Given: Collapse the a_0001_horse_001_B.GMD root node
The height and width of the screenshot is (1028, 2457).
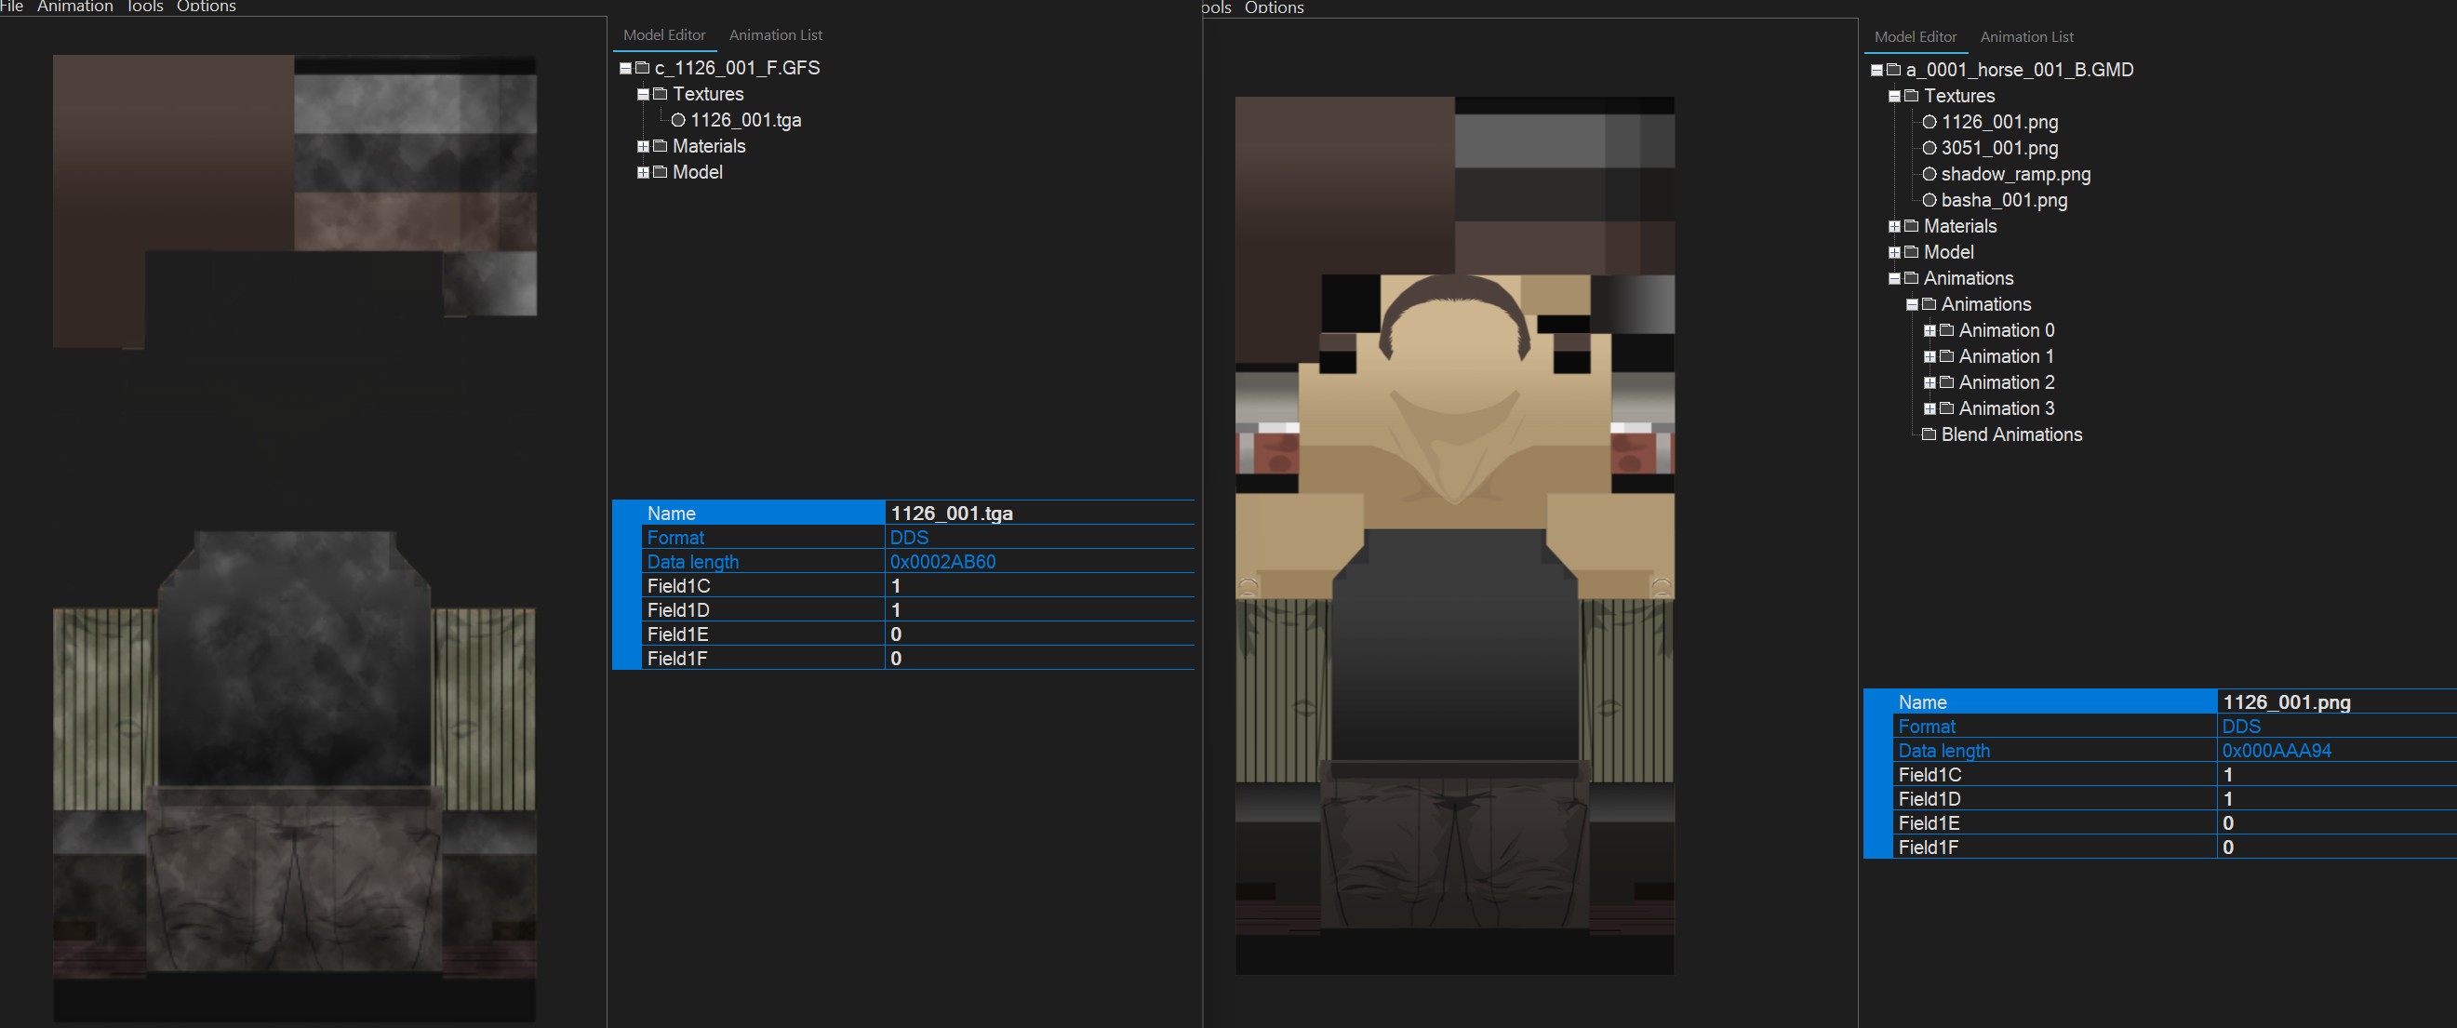Looking at the screenshot, I should pyautogui.click(x=1877, y=71).
